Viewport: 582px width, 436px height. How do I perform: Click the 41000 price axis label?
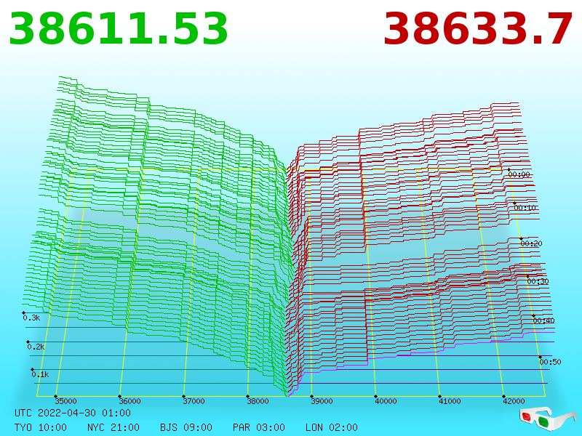(x=450, y=401)
